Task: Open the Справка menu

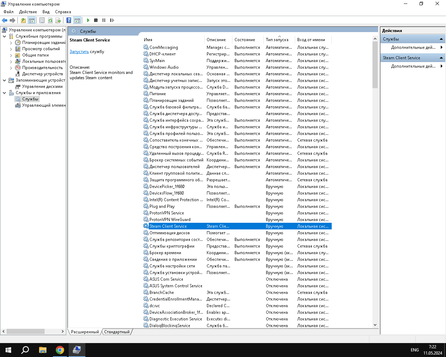Action: 63,12
